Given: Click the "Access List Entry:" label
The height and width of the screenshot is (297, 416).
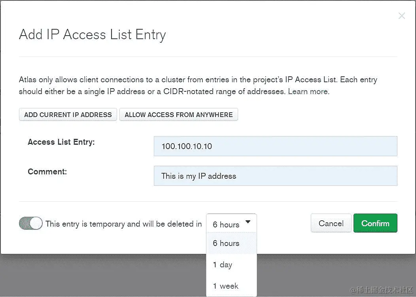Looking at the screenshot, I should point(61,142).
